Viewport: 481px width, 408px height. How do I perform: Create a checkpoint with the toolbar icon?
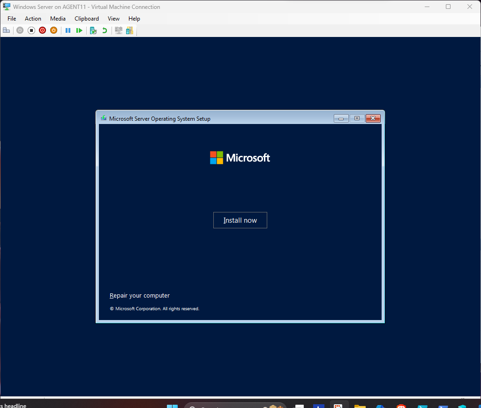(93, 30)
